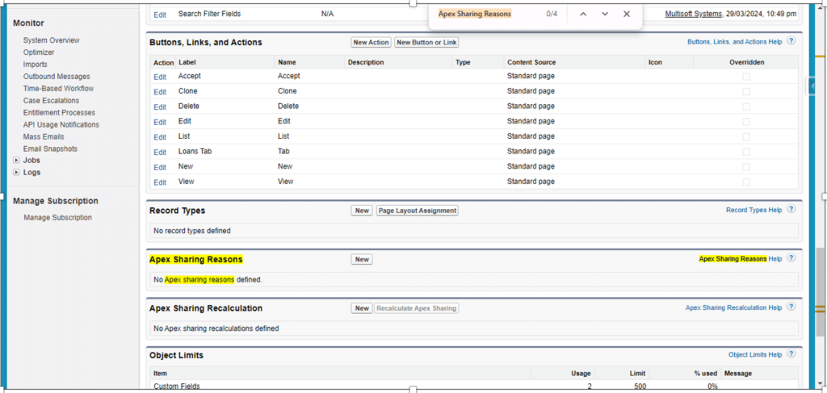The height and width of the screenshot is (393, 827).
Task: Open Record Types help question-mark icon
Action: [791, 209]
